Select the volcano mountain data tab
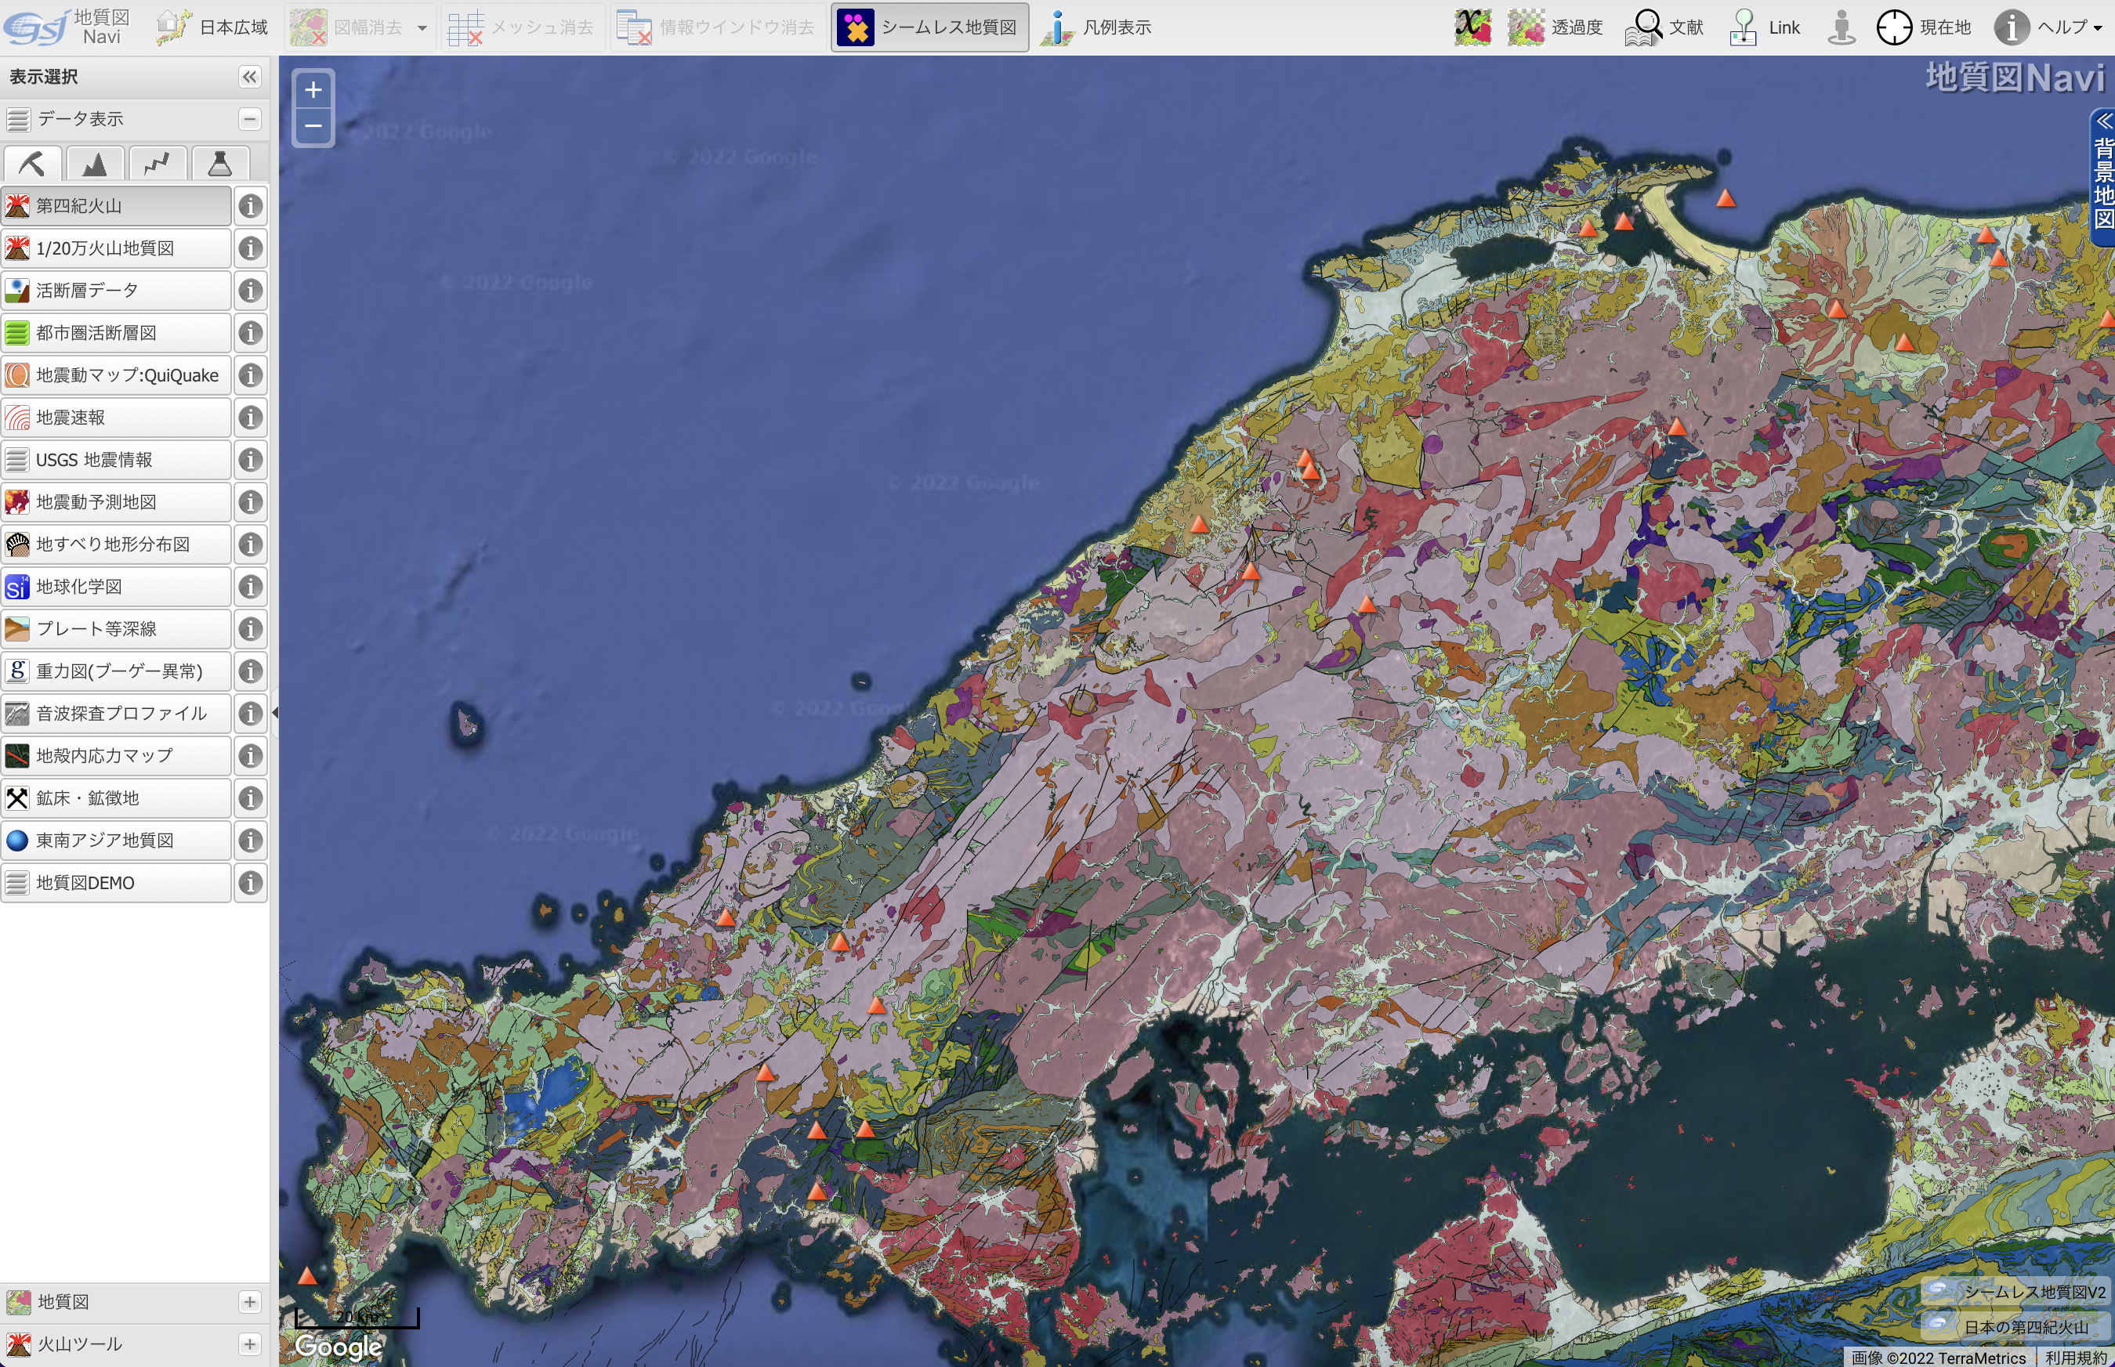 coord(94,165)
